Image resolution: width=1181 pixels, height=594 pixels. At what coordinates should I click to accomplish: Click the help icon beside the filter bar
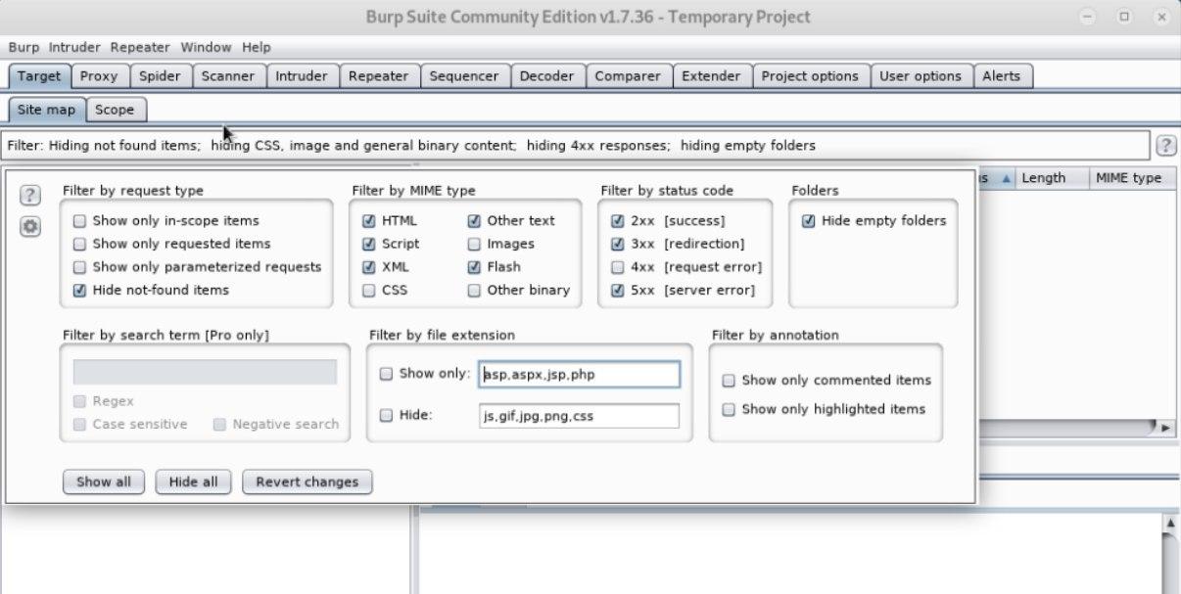click(x=1165, y=146)
